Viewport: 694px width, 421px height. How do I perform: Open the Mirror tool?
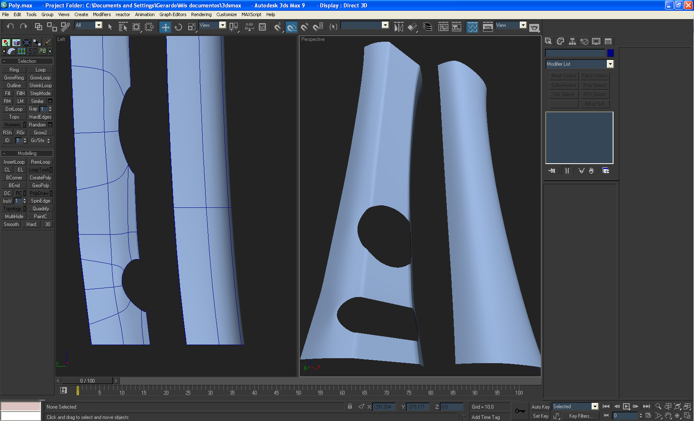click(398, 27)
